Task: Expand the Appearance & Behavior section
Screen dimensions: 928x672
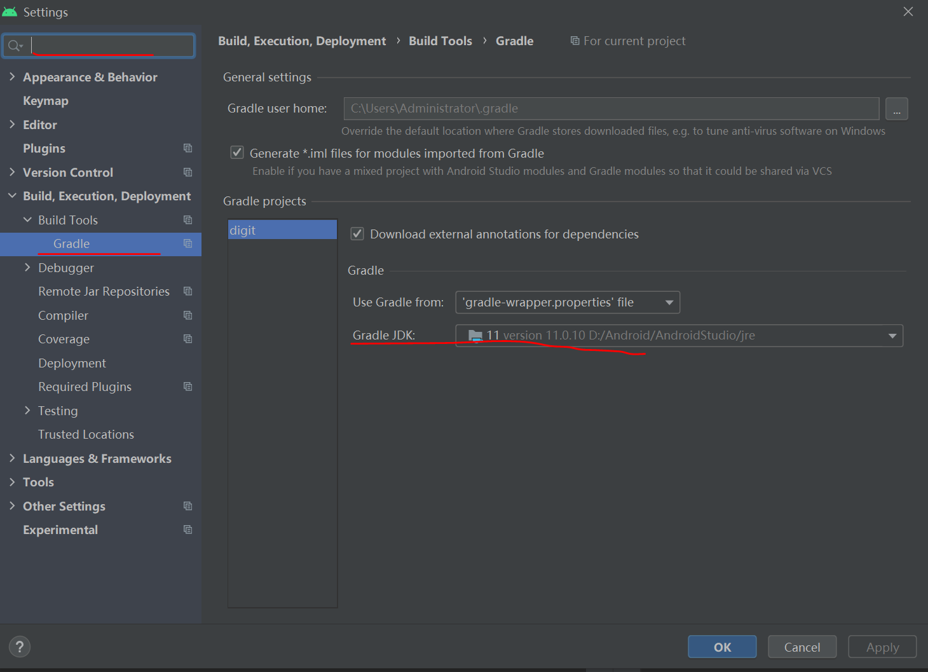Action: pos(13,77)
